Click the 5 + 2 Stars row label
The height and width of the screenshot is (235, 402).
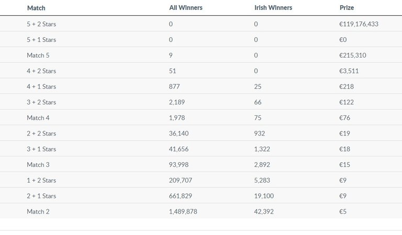[x=41, y=24]
